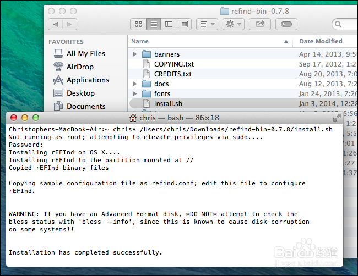Select the fonts folder icon
The width and height of the screenshot is (358, 276).
[x=147, y=93]
